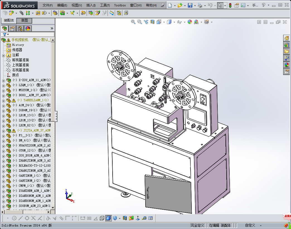Select the 前视基准面 plane in tree
Viewport: 291px width, 229px height.
[x=20, y=60]
